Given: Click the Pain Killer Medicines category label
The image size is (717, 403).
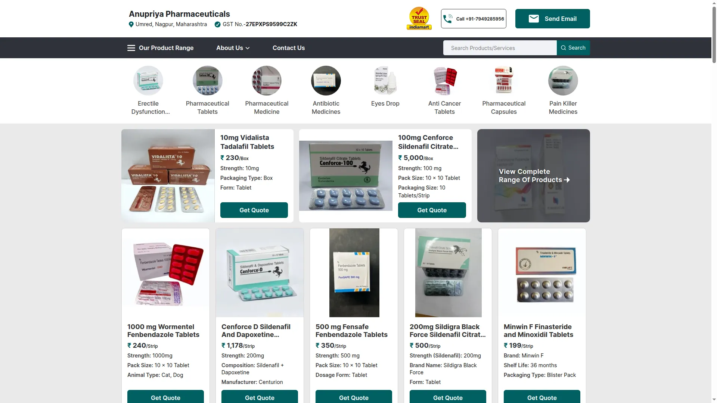Looking at the screenshot, I should [563, 107].
